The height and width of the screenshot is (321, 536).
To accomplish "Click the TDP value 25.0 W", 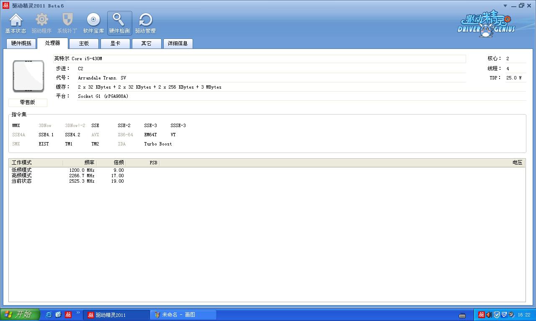I will (514, 78).
